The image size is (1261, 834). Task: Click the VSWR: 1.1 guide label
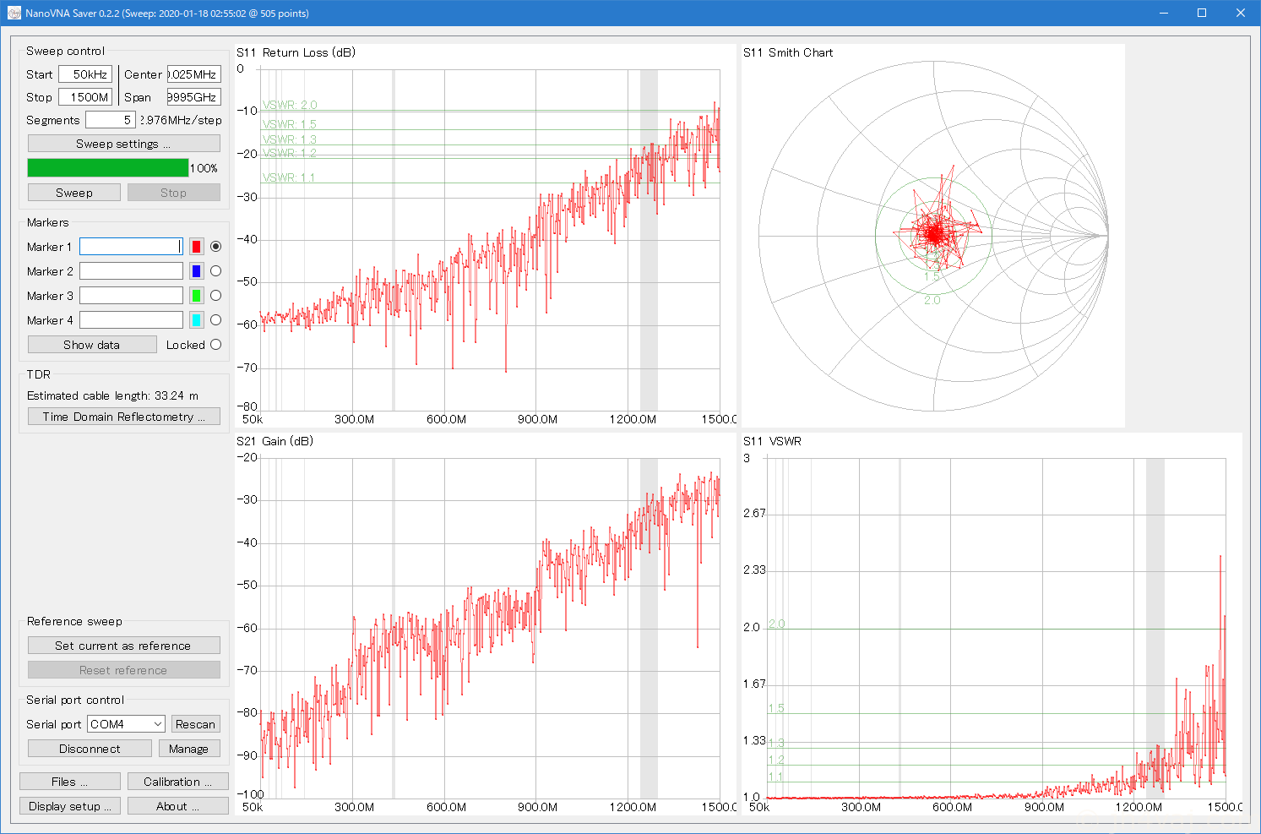pyautogui.click(x=289, y=177)
